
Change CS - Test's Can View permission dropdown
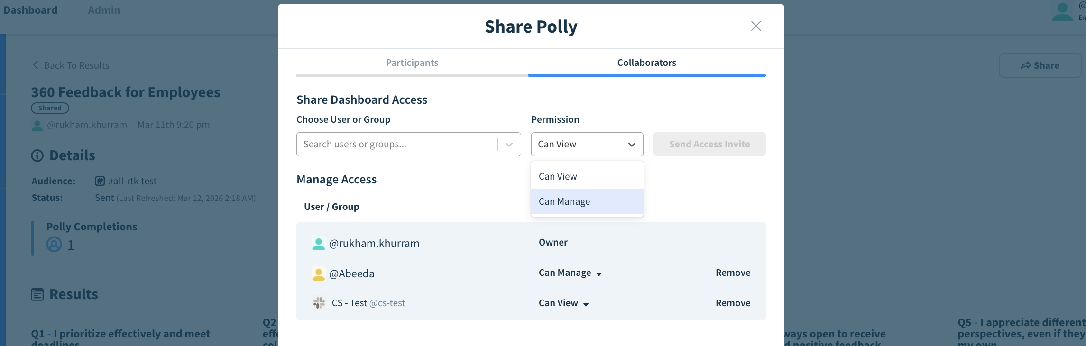click(x=563, y=303)
